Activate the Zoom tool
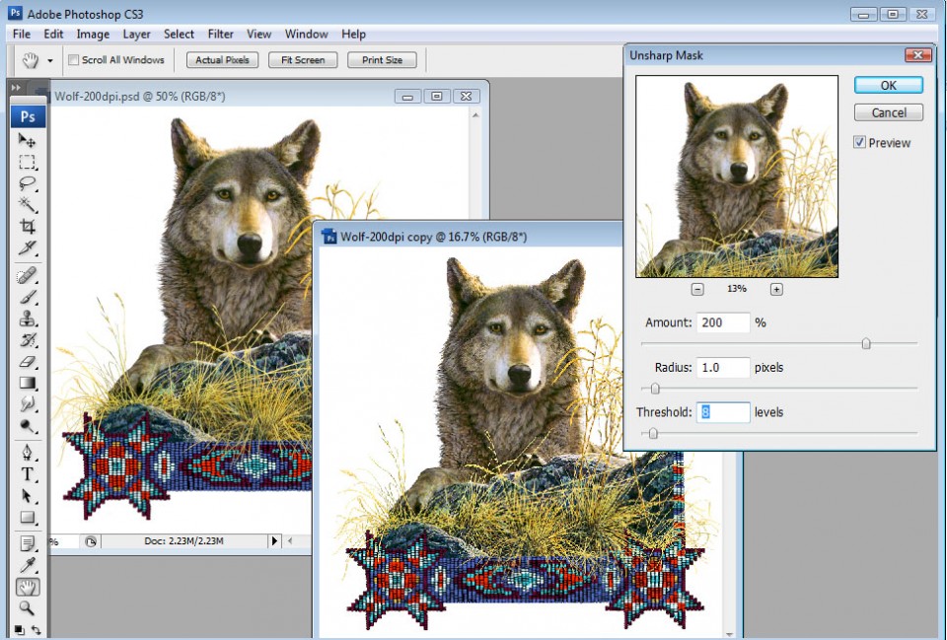 (28, 605)
